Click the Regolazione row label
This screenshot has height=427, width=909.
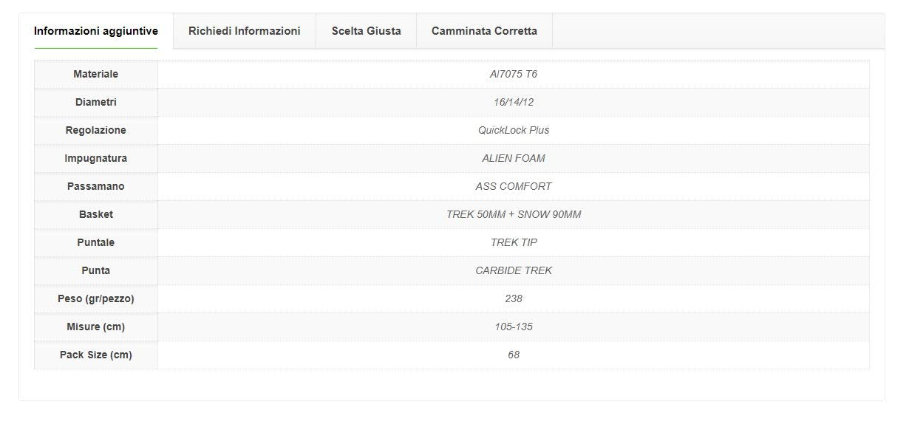pyautogui.click(x=95, y=130)
